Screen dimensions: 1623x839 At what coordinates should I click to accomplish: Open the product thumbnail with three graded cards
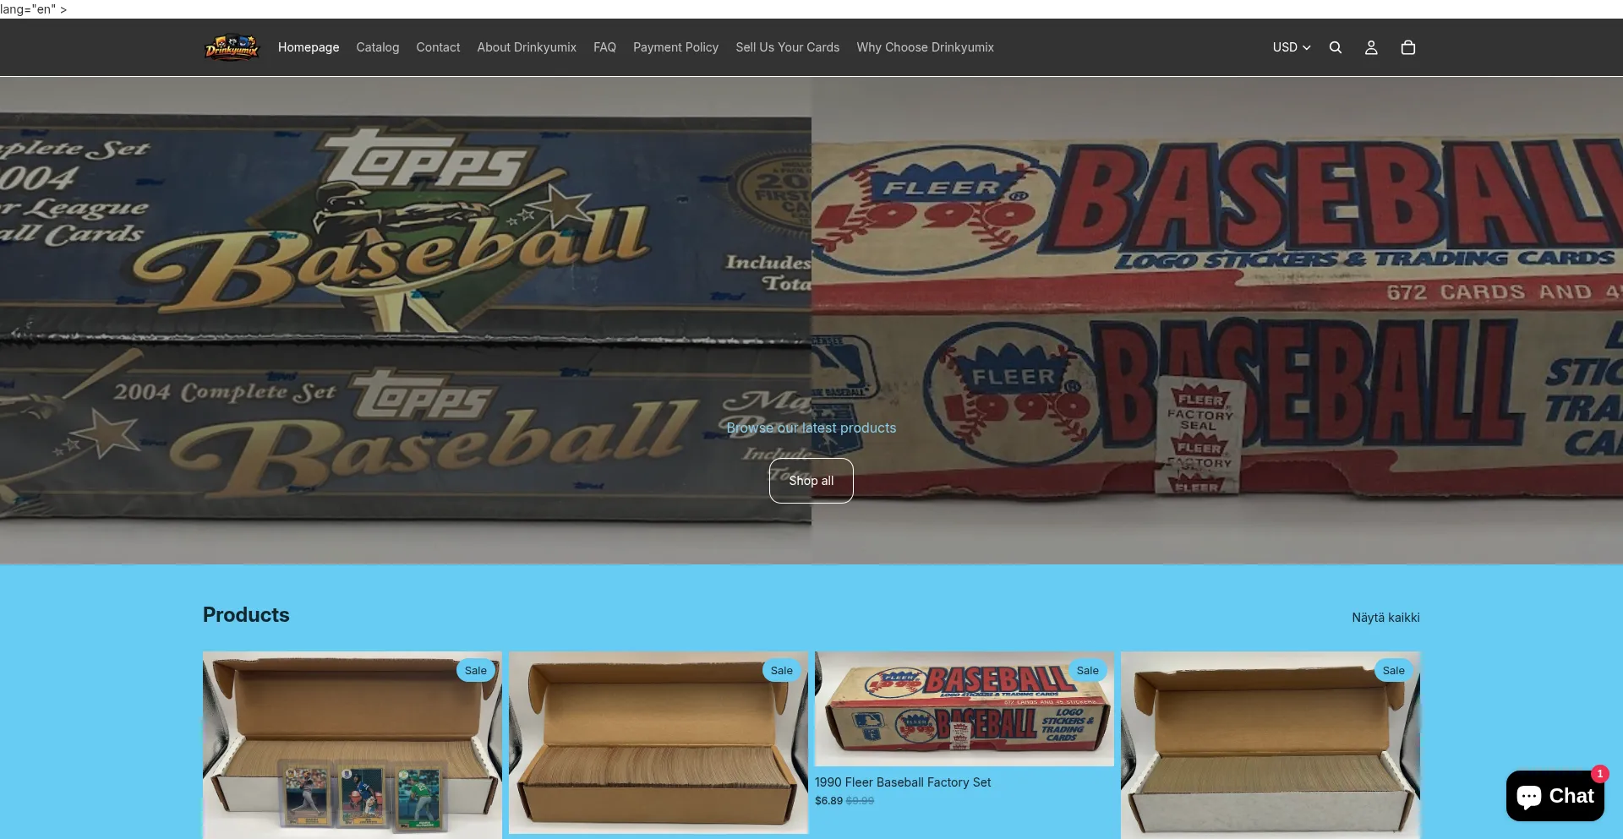click(352, 745)
